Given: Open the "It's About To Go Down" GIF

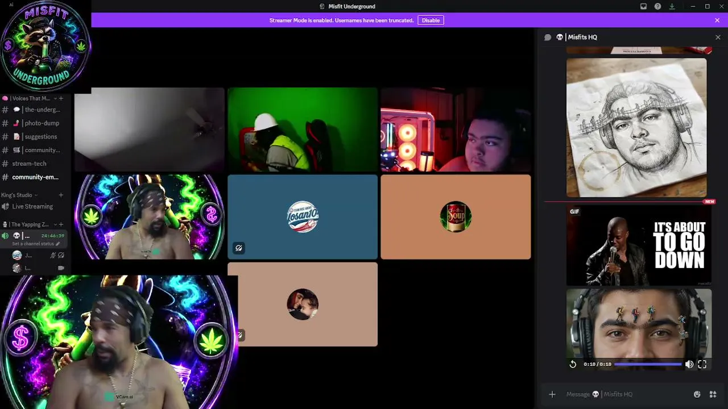Looking at the screenshot, I should pyautogui.click(x=639, y=246).
